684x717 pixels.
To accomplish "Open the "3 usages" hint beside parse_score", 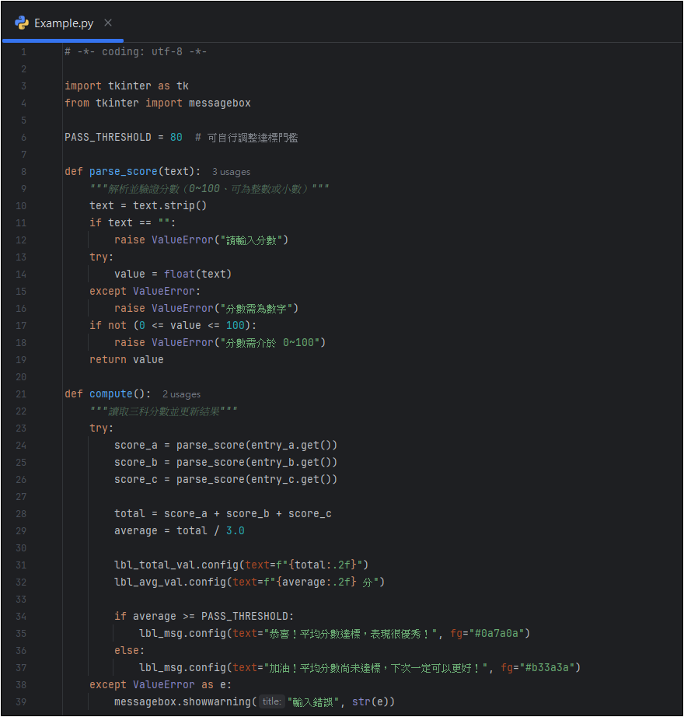I will point(231,172).
